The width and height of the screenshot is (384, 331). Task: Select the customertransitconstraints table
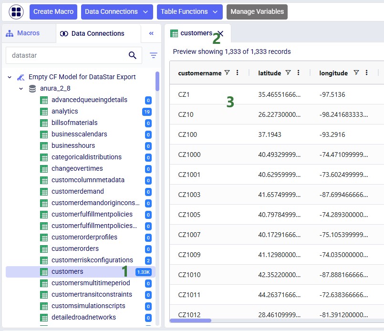coord(92,295)
